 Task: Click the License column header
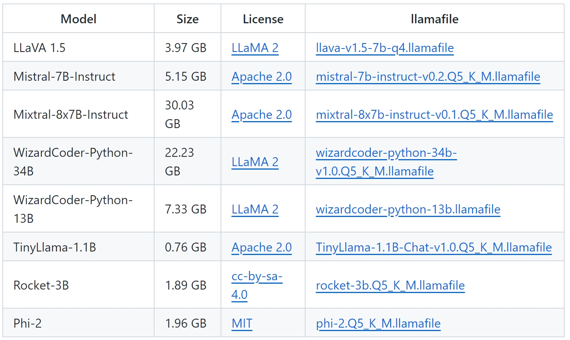pyautogui.click(x=263, y=19)
